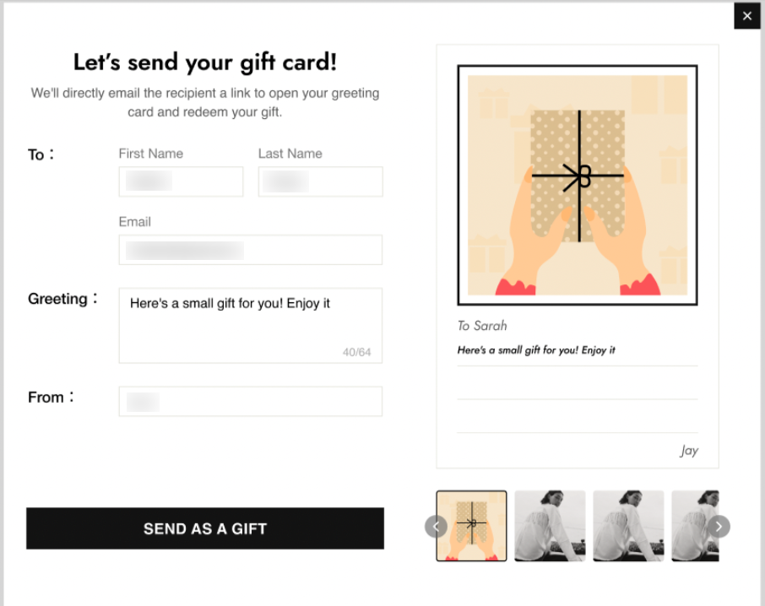The height and width of the screenshot is (606, 765).
Task: Click the 40/64 character counter
Action: click(356, 352)
